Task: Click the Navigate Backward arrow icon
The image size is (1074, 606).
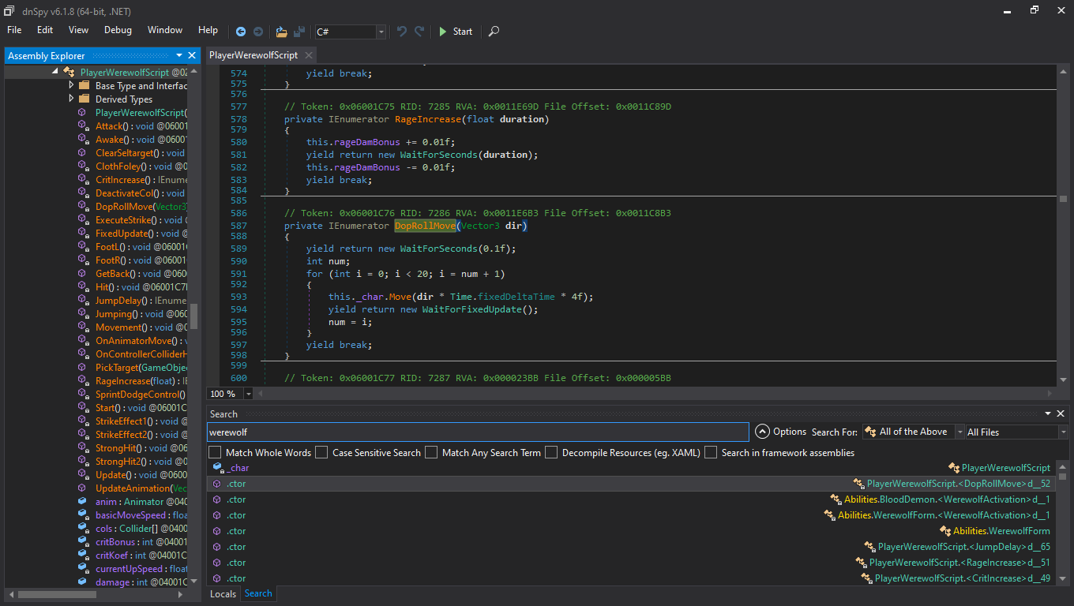Action: pyautogui.click(x=241, y=32)
